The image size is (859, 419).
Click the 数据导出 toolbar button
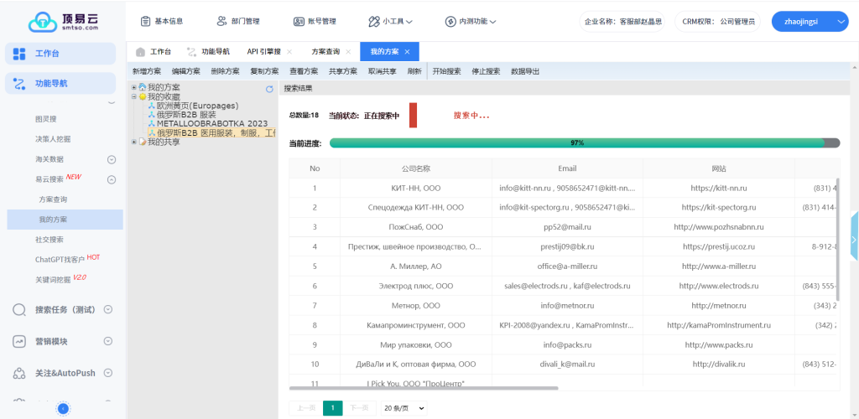pos(525,71)
